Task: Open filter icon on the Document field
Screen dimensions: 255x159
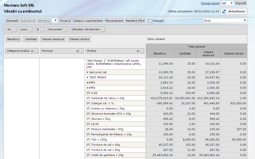Action: 65,29
